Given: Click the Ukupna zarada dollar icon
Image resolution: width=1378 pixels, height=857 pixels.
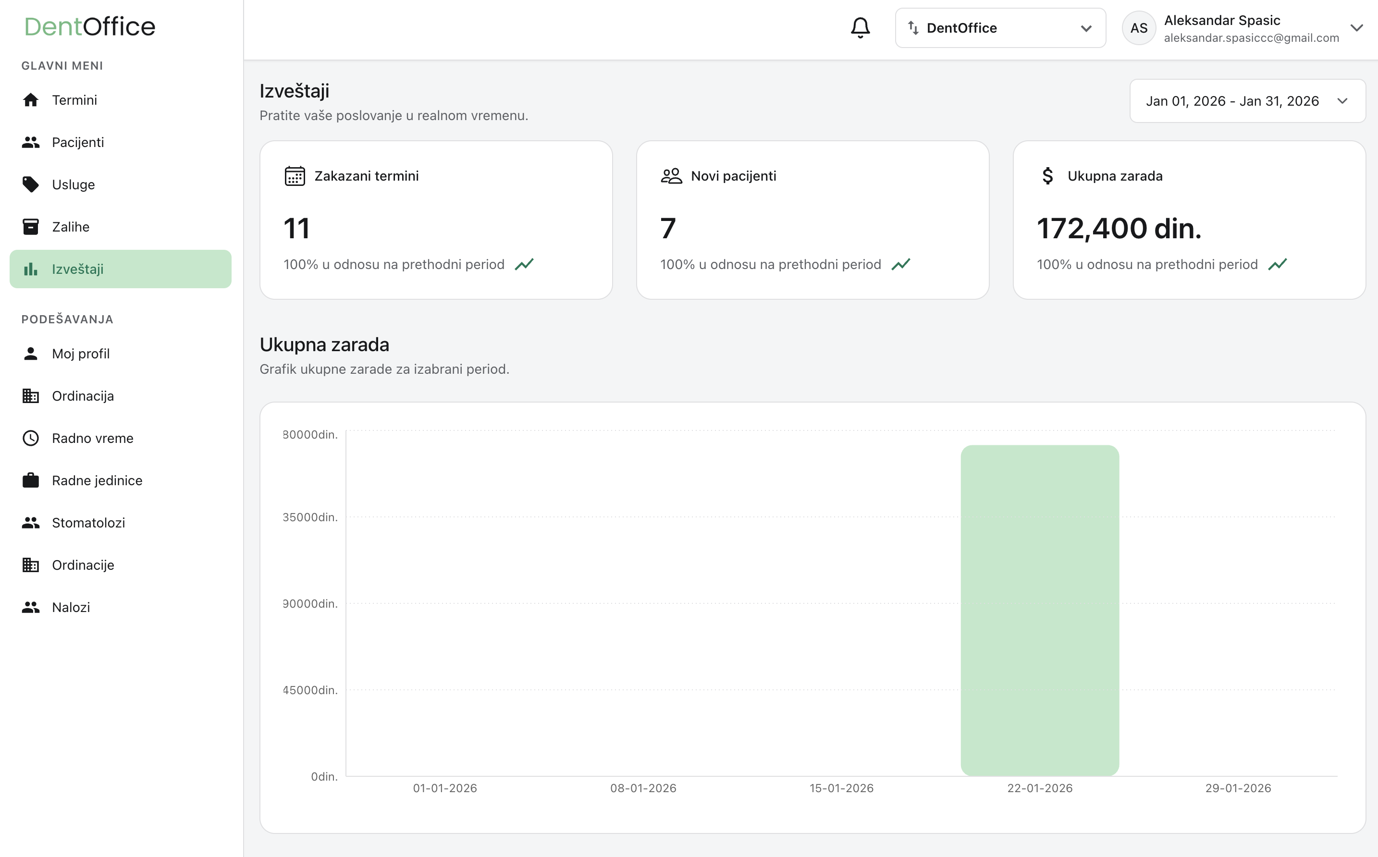Looking at the screenshot, I should [x=1047, y=176].
